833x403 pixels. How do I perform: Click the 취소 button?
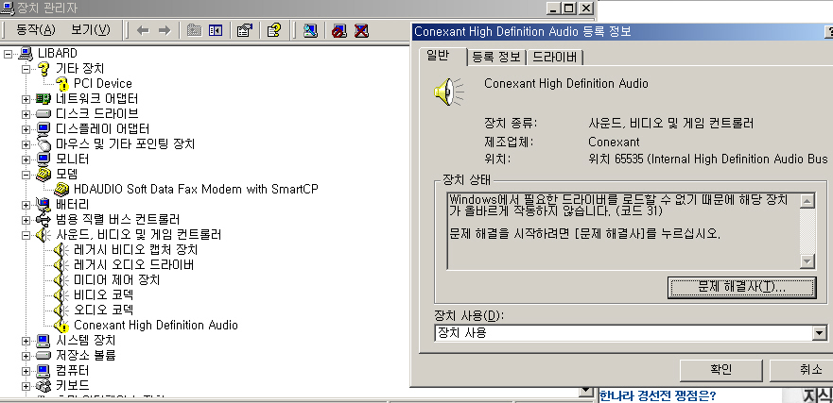[802, 370]
